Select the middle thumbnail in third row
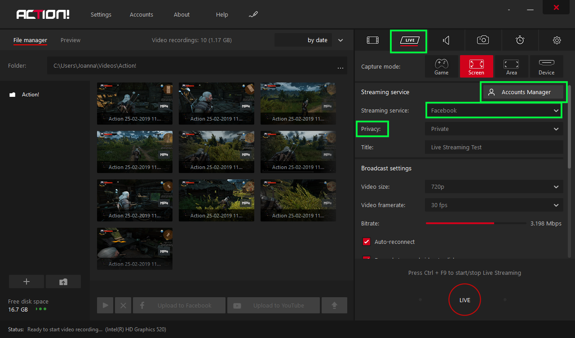 click(x=217, y=200)
